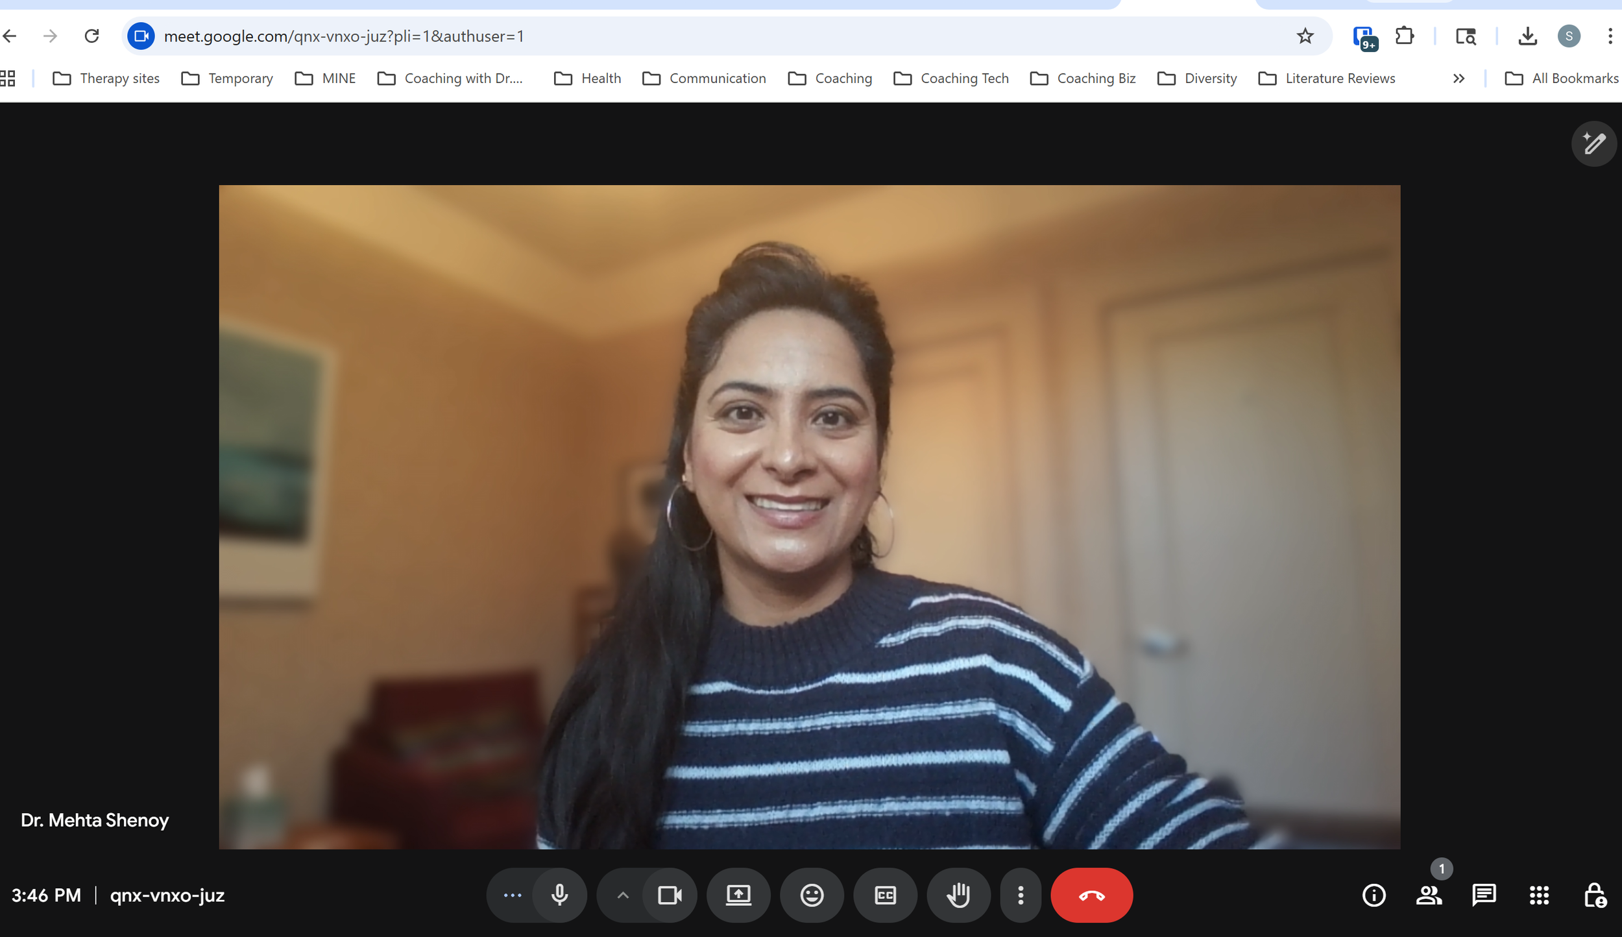The image size is (1622, 937).
Task: Open in-call chat messages
Action: (1484, 895)
